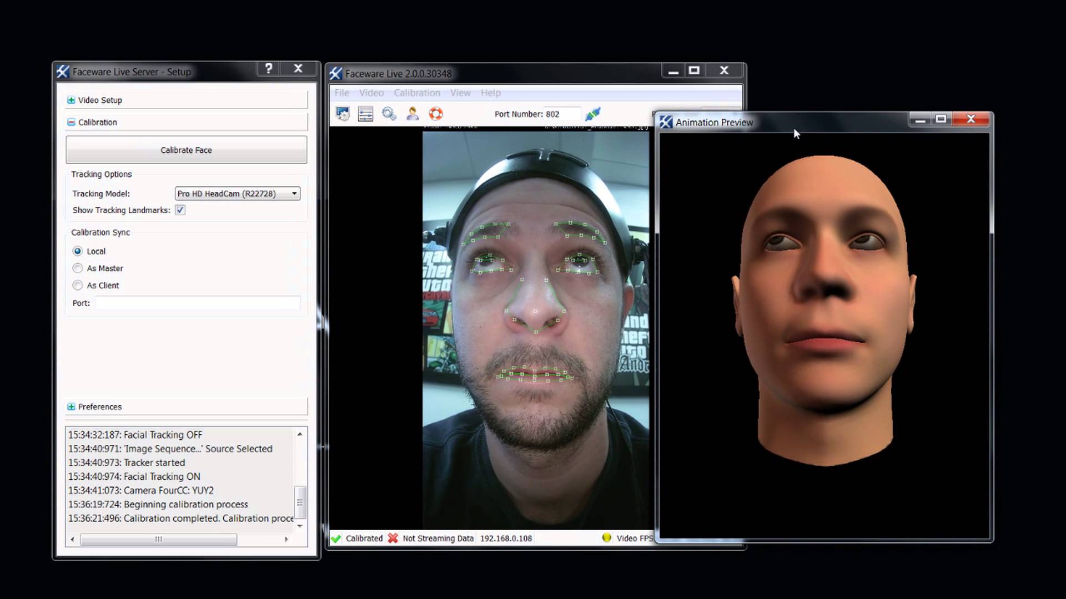The image size is (1066, 599).
Task: Select As Master calibration sync option
Action: tap(78, 268)
